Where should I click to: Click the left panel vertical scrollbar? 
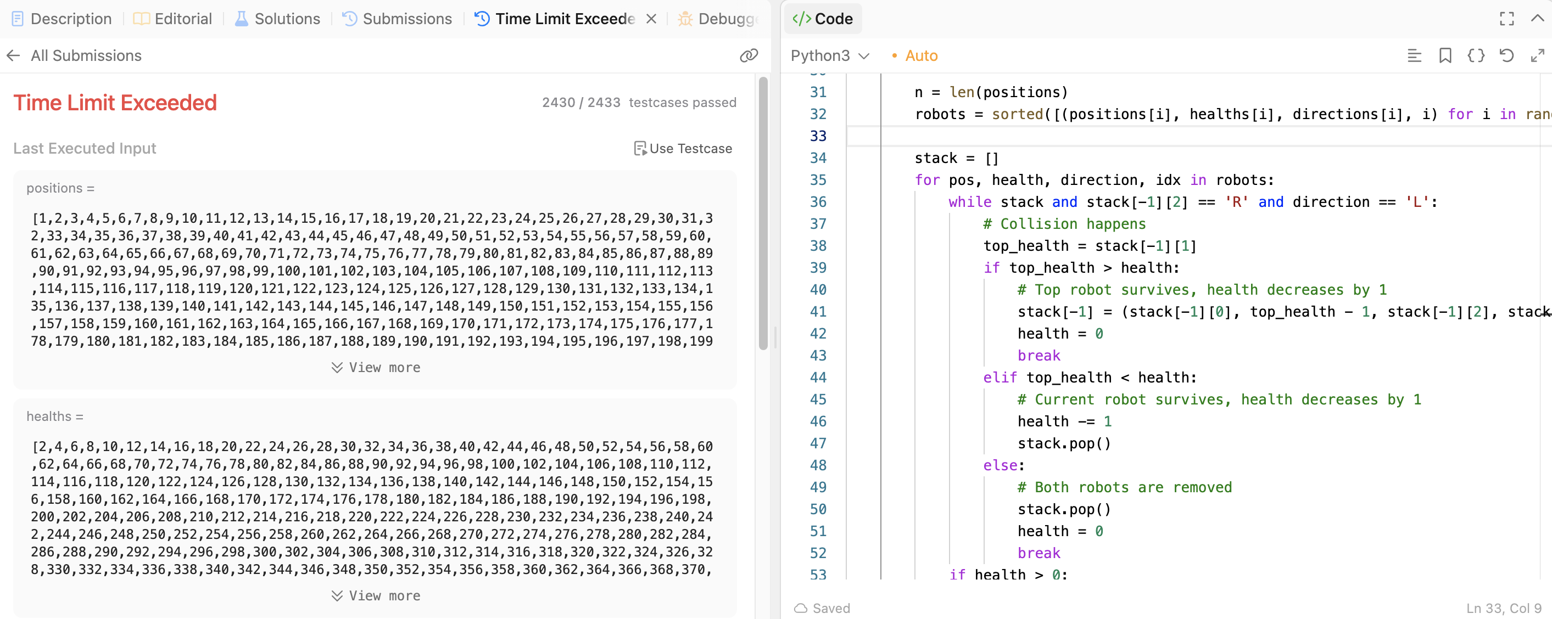[x=763, y=212]
